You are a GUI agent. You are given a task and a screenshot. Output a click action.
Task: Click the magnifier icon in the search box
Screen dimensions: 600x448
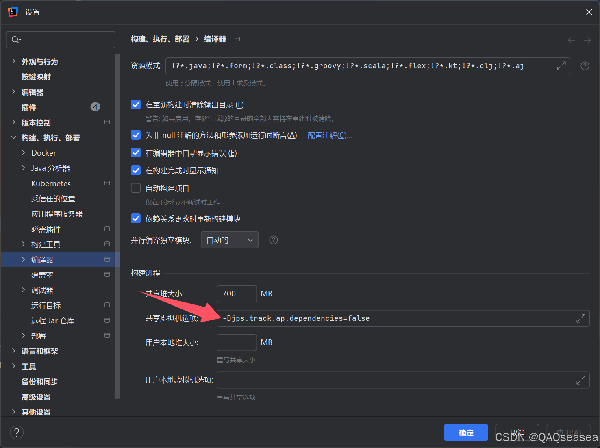(x=15, y=39)
